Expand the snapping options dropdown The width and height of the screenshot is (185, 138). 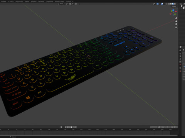click(72, 4)
